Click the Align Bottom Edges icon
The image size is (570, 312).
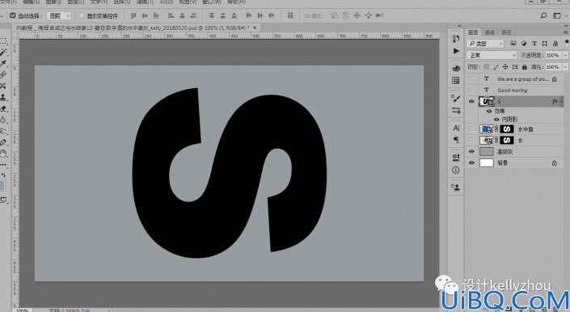click(156, 15)
